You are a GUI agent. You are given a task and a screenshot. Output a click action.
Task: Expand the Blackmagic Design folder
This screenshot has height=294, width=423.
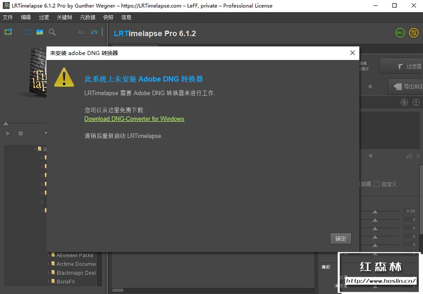[x=49, y=273]
